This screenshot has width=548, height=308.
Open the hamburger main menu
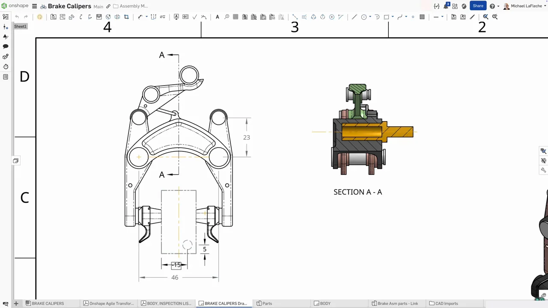(x=34, y=6)
